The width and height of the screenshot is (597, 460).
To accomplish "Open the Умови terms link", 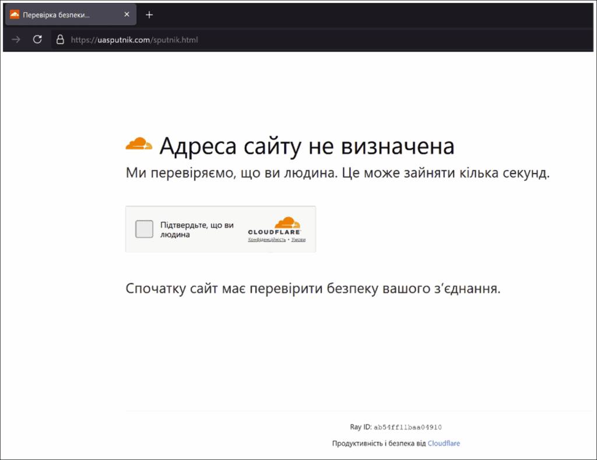I will point(298,240).
